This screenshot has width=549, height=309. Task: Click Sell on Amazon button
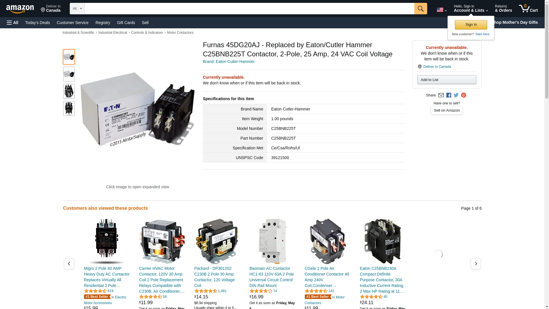pos(447,110)
